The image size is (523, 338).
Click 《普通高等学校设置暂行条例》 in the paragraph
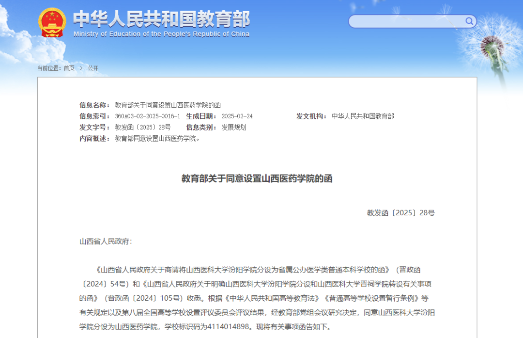coord(371,298)
